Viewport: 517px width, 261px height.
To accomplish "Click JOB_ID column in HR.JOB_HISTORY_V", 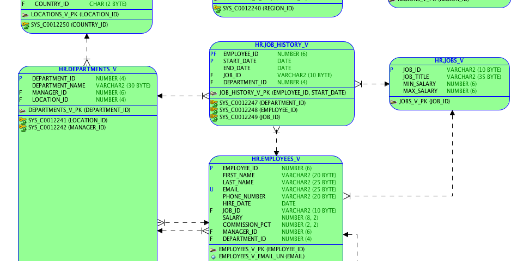I will pos(232,76).
